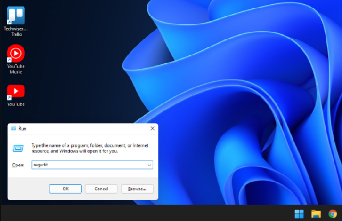The width and height of the screenshot is (342, 221).
Task: Click Browse... to pick a program
Action: tap(137, 189)
